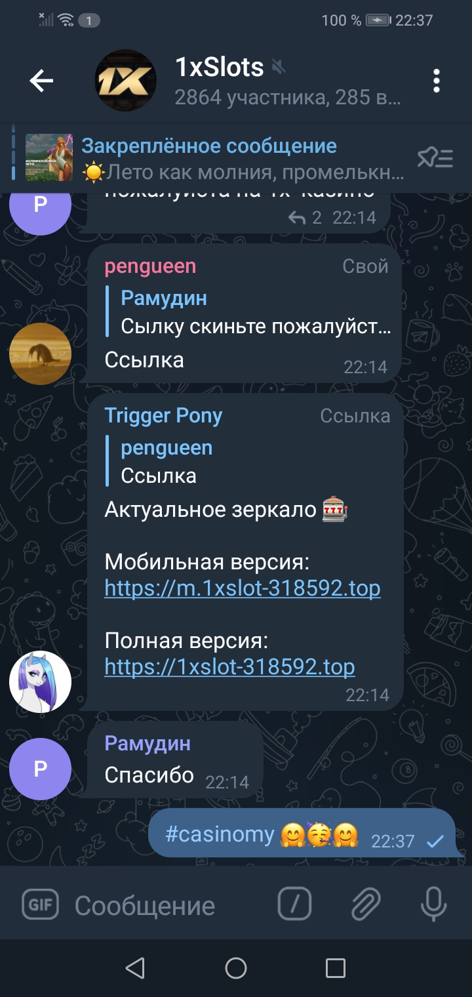Open the three-dot options menu
The width and height of the screenshot is (472, 997).
coord(437,81)
